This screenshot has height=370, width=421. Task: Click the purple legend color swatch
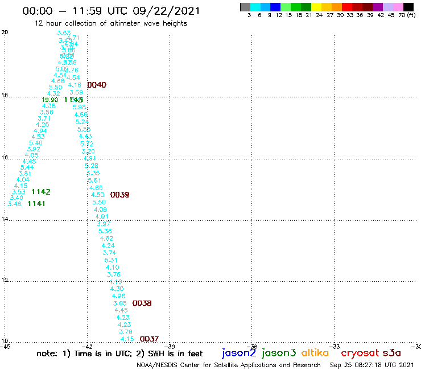378,7
